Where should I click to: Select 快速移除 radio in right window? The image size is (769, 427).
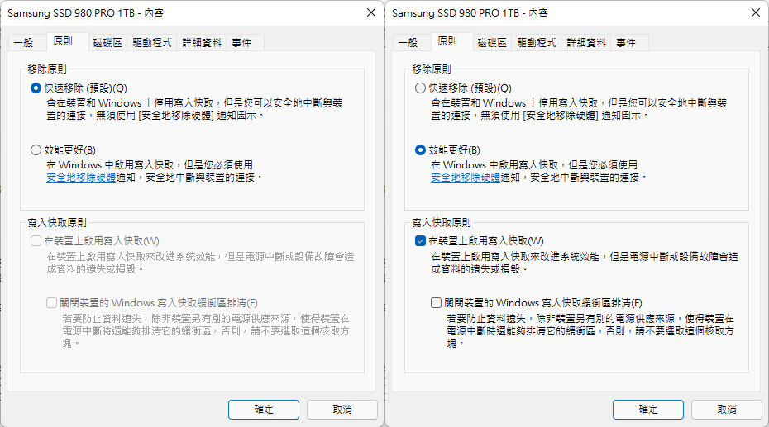click(x=420, y=88)
